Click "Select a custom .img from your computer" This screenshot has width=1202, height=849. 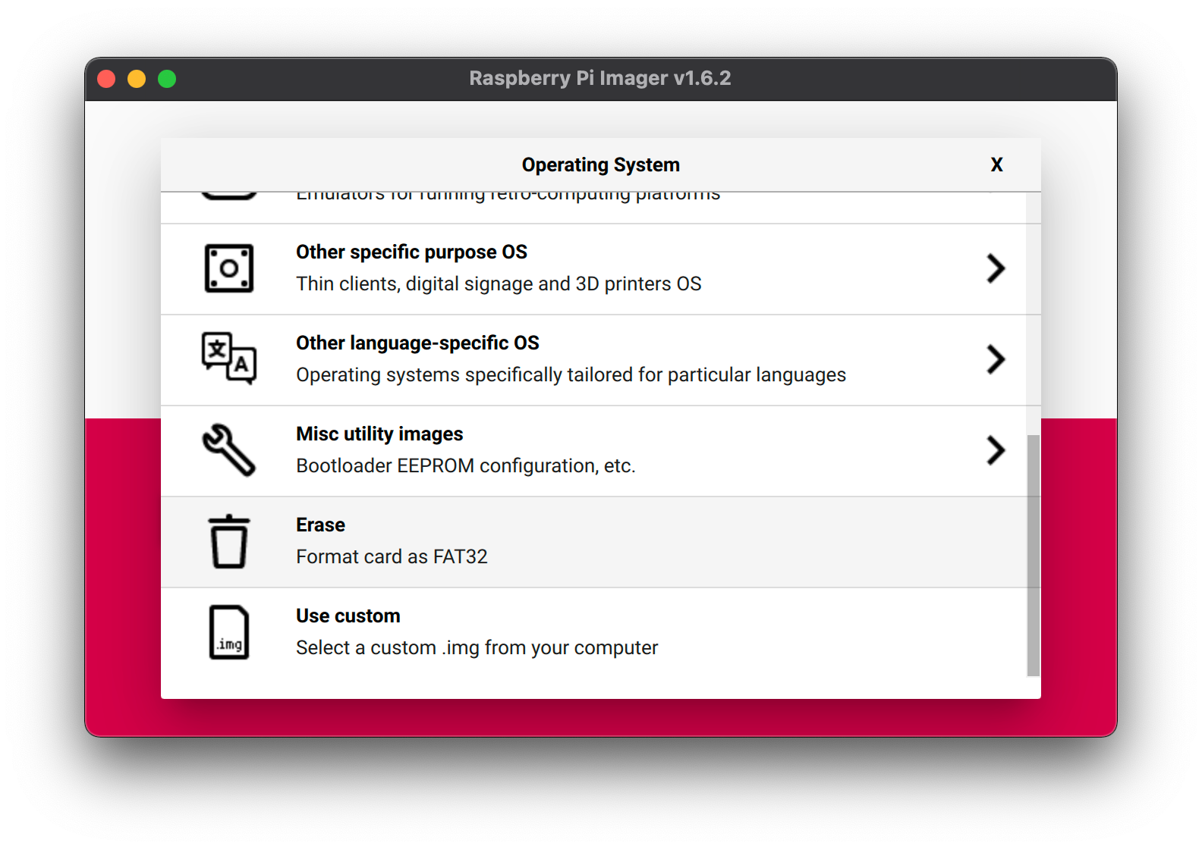pyautogui.click(x=477, y=647)
